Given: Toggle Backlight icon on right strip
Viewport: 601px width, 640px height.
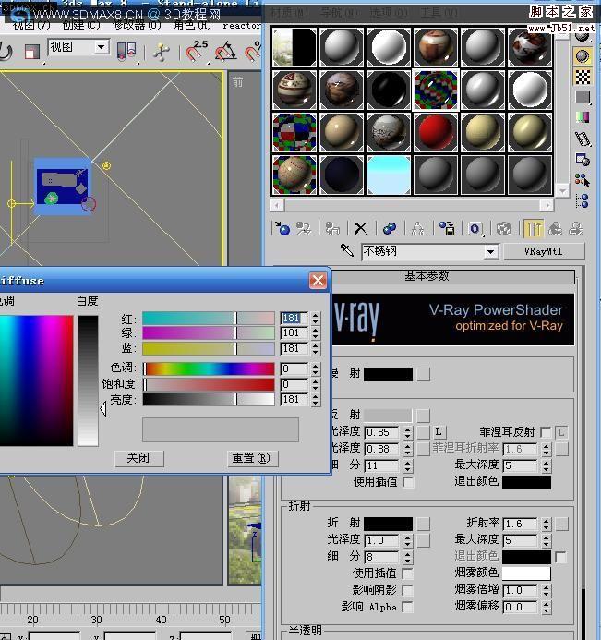Looking at the screenshot, I should click(x=583, y=56).
